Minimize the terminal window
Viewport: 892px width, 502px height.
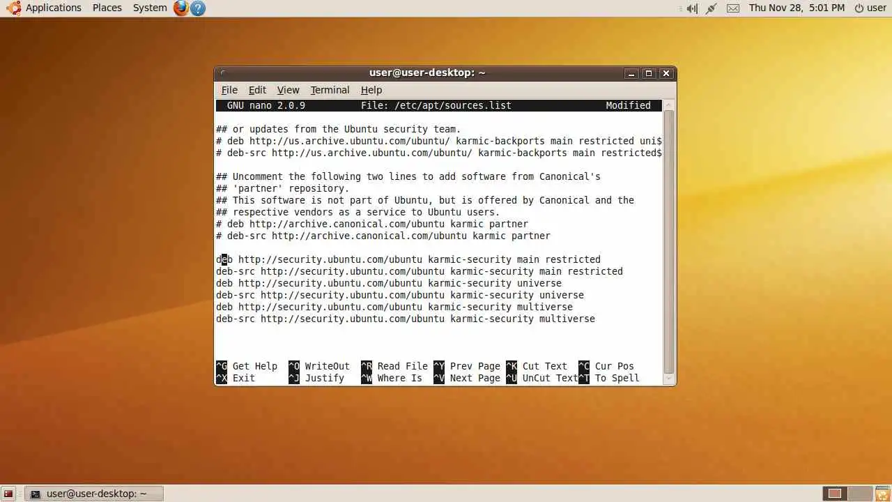tap(631, 73)
